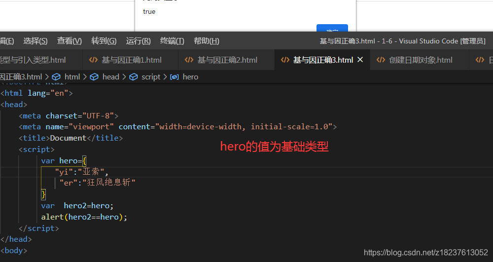The image size is (493, 262).
Task: Click the cube icon beside script breadcrumb
Action: [x=133, y=77]
